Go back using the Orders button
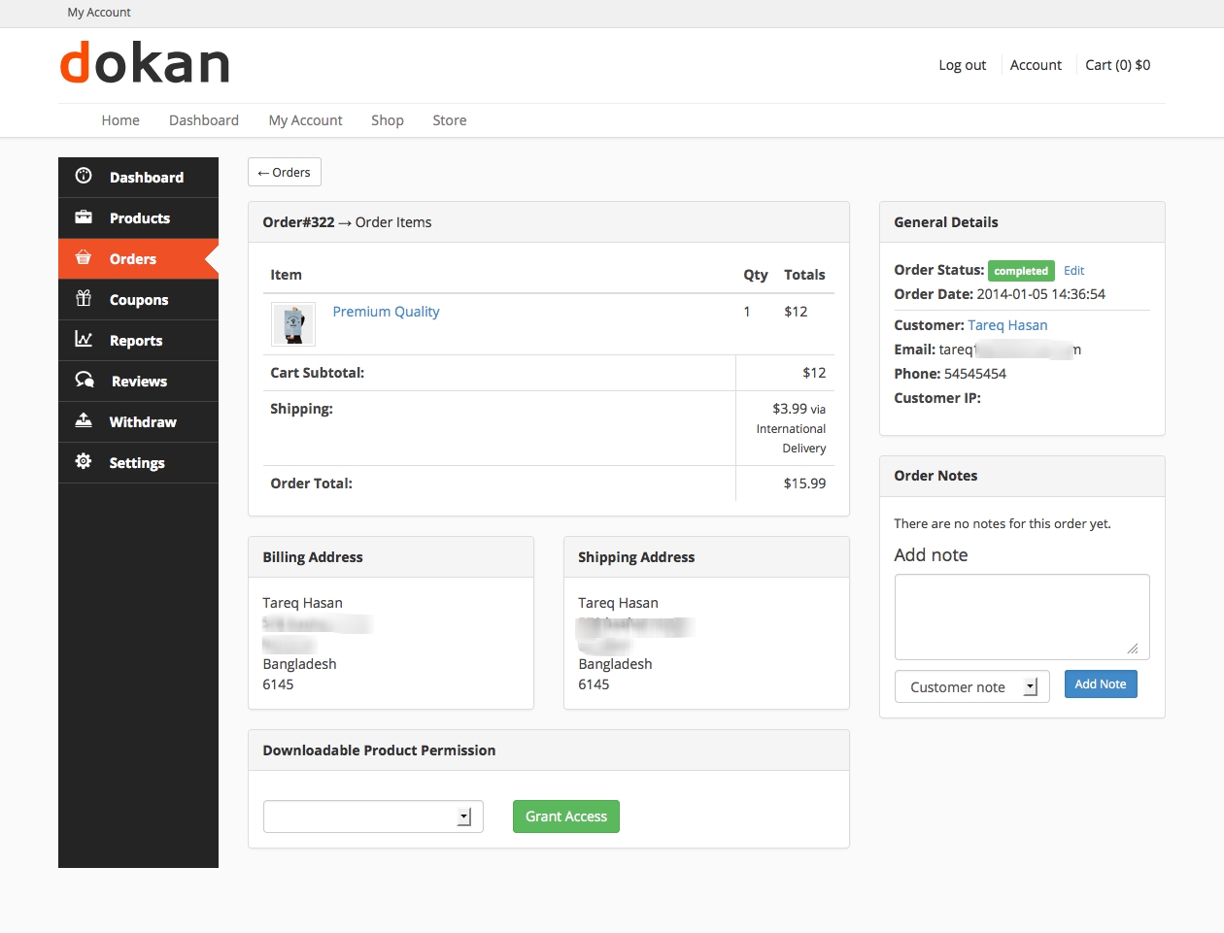 pos(284,172)
